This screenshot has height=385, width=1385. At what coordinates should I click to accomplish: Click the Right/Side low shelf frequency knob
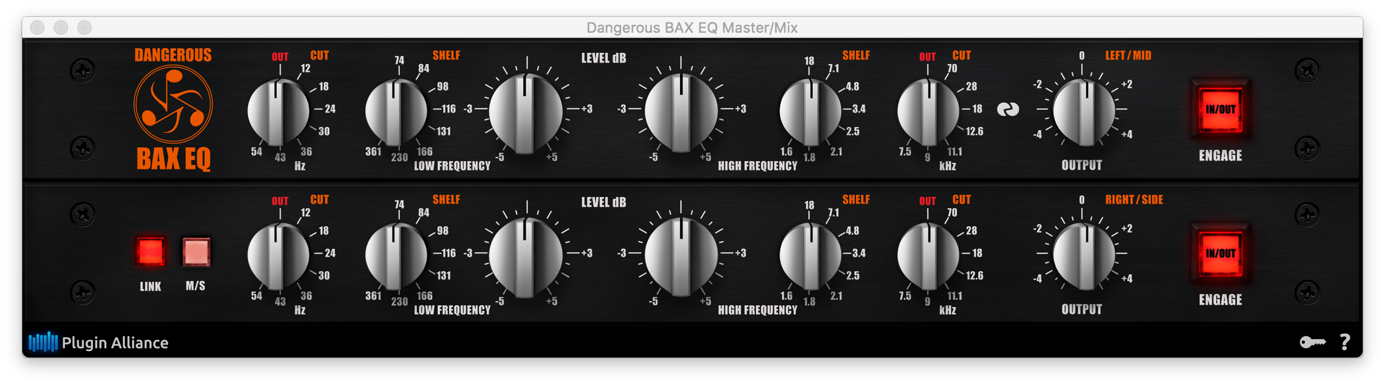click(395, 256)
